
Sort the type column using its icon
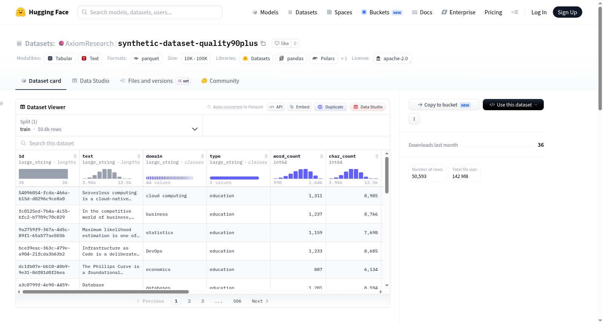266,156
